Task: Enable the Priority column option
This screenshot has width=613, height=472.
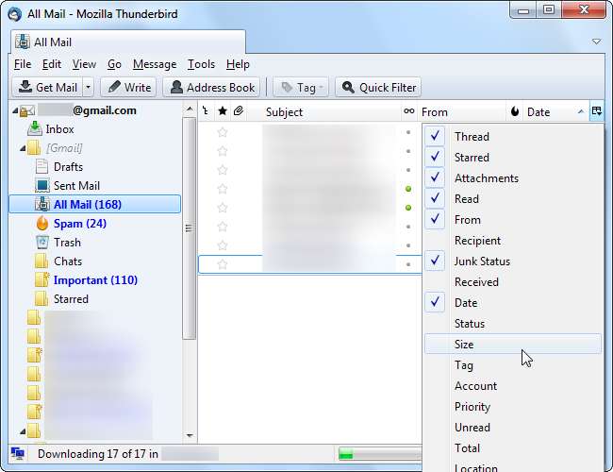Action: click(513, 407)
